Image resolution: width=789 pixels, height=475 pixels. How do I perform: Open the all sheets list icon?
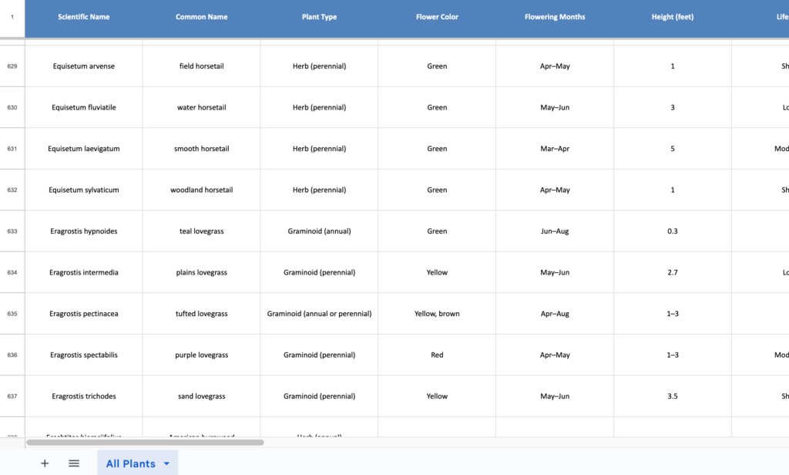(74, 463)
